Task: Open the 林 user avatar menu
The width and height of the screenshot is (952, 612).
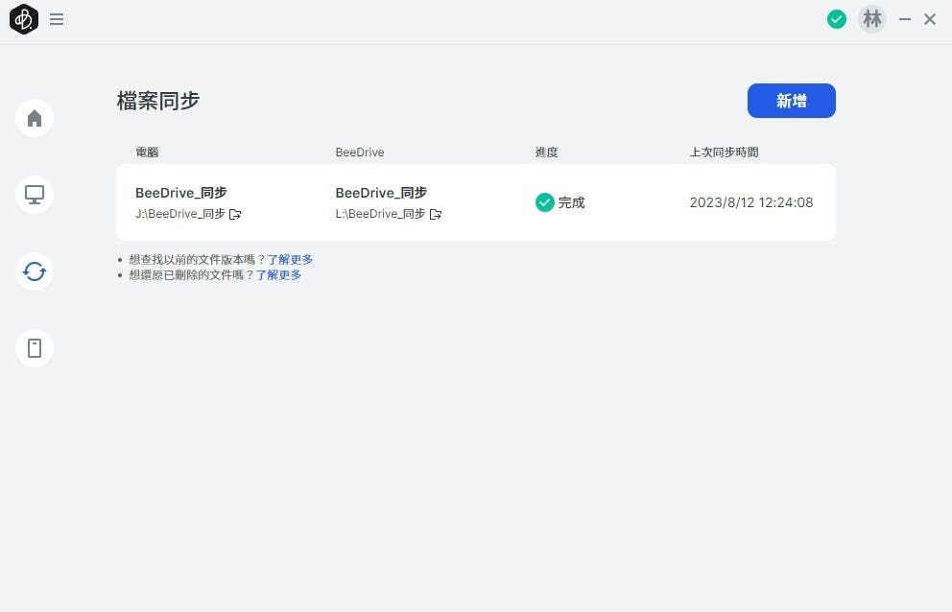Action: pos(871,19)
